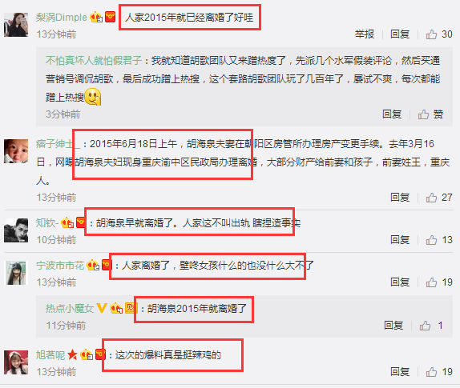Like 知钦-'s comment with 13 likes
Viewport: 460px width, 388px height.
point(431,240)
